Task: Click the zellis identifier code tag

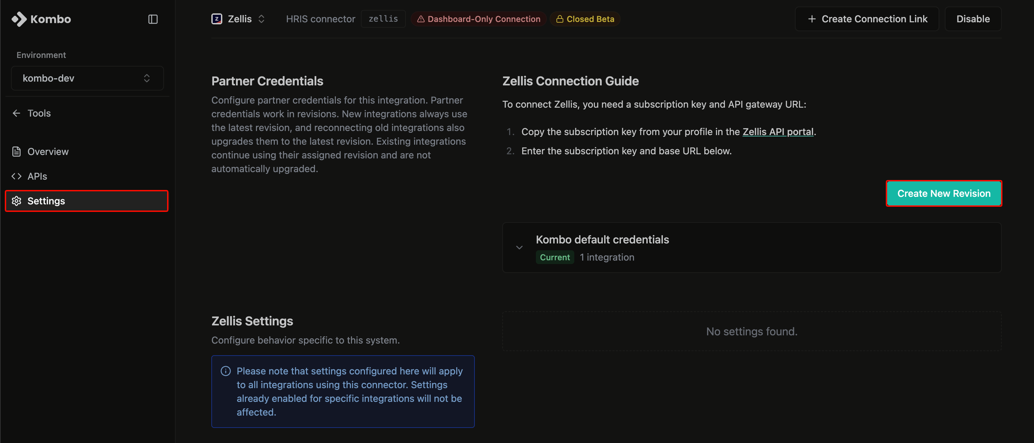Action: pyautogui.click(x=383, y=19)
